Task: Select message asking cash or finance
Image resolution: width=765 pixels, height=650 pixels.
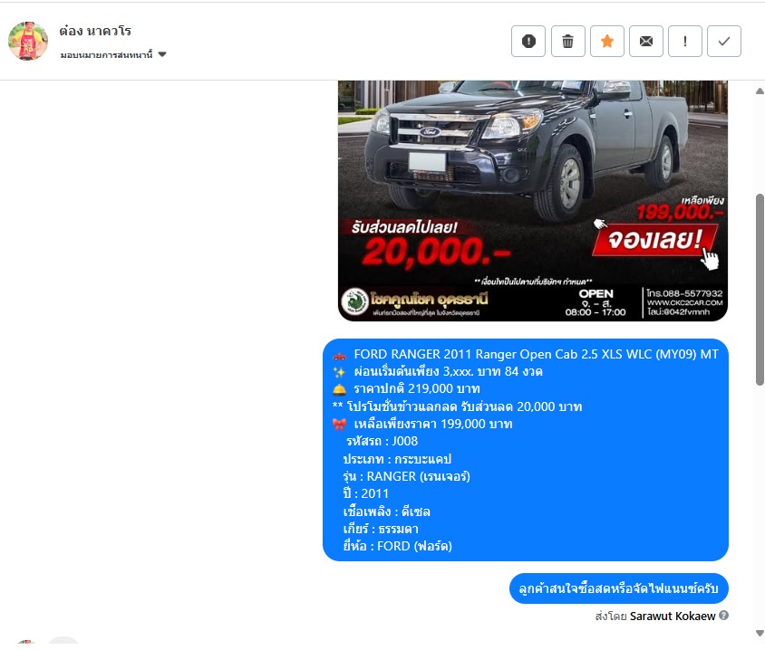Action: pos(619,588)
